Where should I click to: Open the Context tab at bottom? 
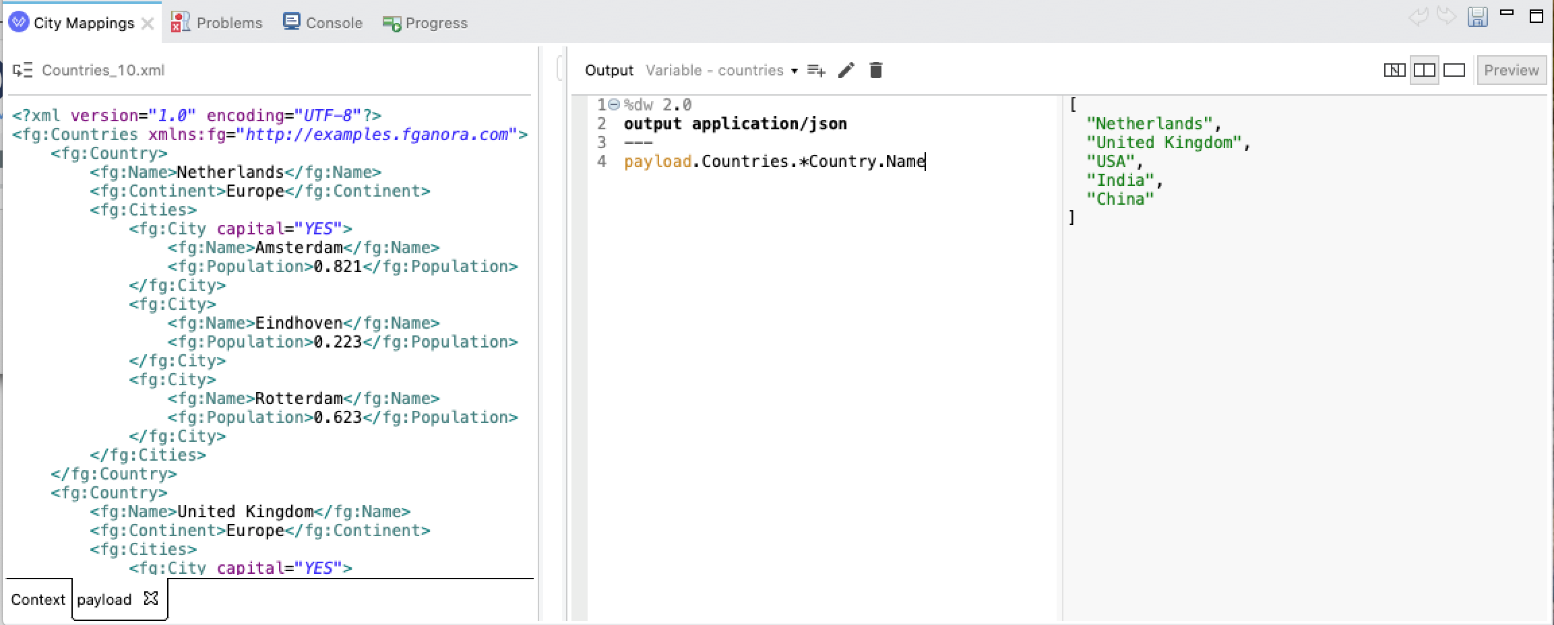[x=38, y=599]
